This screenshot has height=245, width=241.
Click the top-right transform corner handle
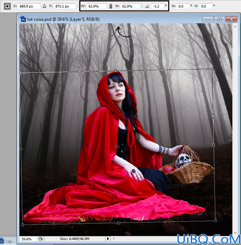point(212,69)
